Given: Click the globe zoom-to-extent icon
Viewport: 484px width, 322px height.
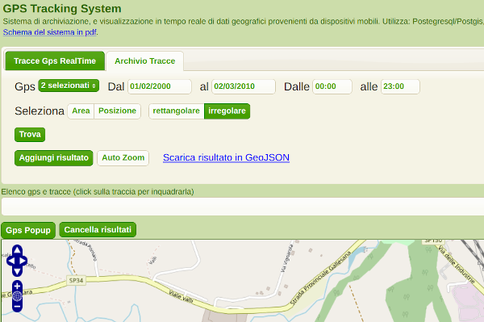Looking at the screenshot, I should (17, 296).
